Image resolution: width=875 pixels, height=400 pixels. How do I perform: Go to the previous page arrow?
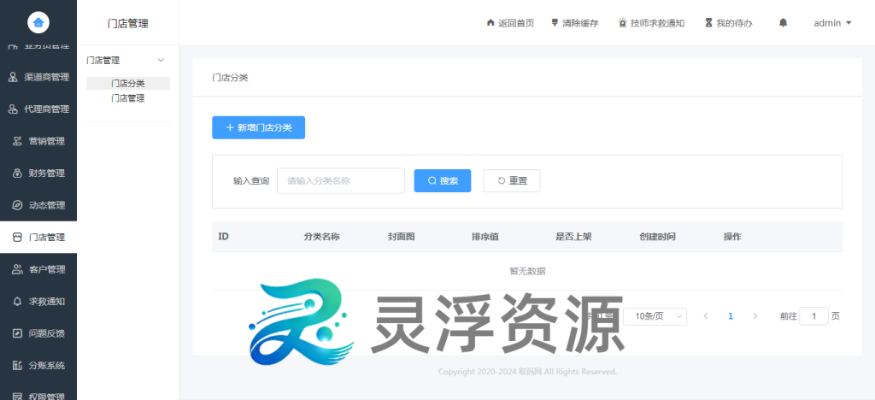[706, 316]
